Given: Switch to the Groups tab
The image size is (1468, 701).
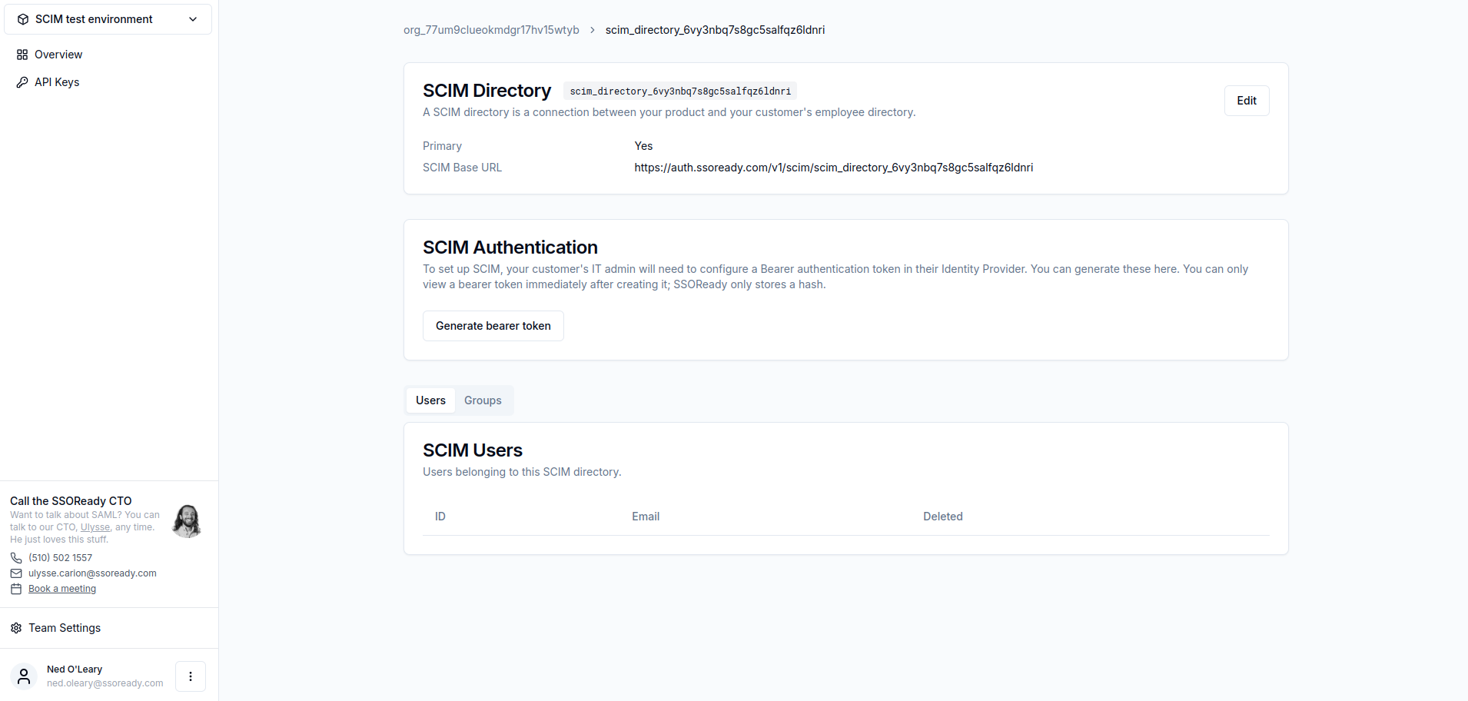Looking at the screenshot, I should [483, 400].
